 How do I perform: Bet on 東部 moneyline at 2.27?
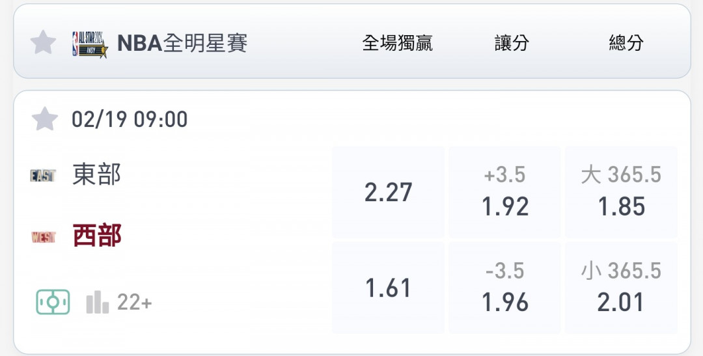pos(388,193)
